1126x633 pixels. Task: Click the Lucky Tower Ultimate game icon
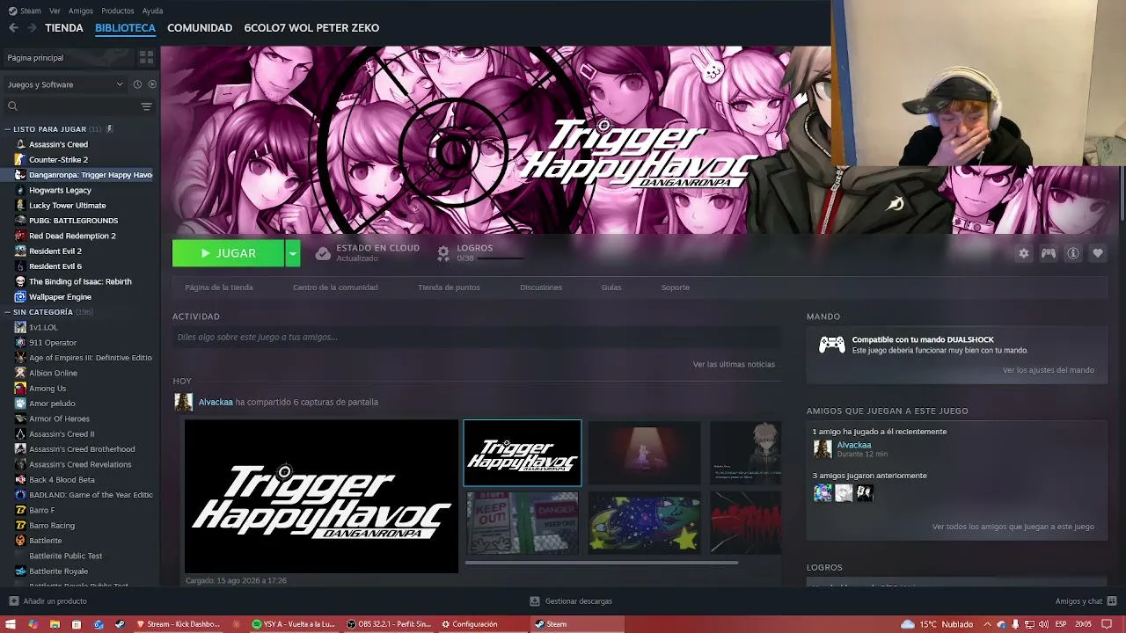tap(20, 206)
